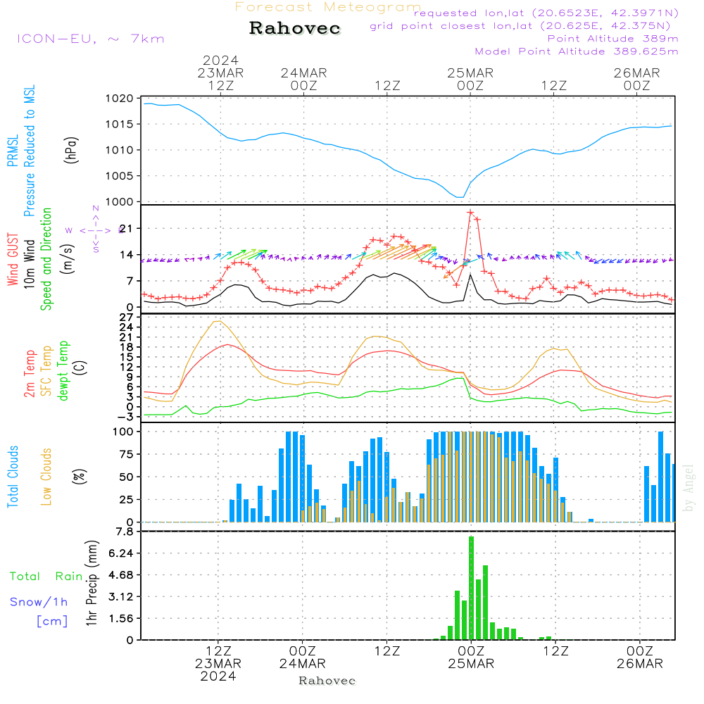Click the '(%)' cloud unit label

click(x=79, y=477)
